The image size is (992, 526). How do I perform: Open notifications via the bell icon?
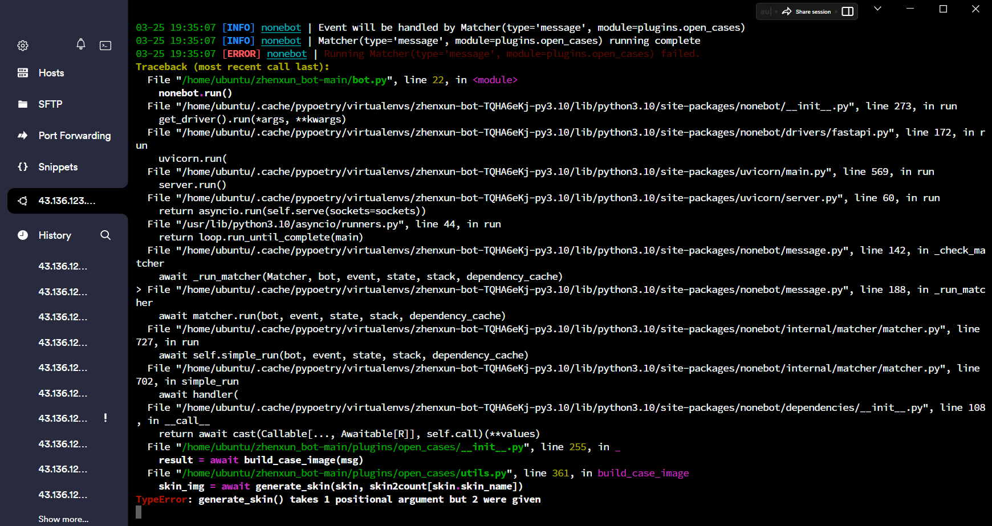tap(81, 44)
